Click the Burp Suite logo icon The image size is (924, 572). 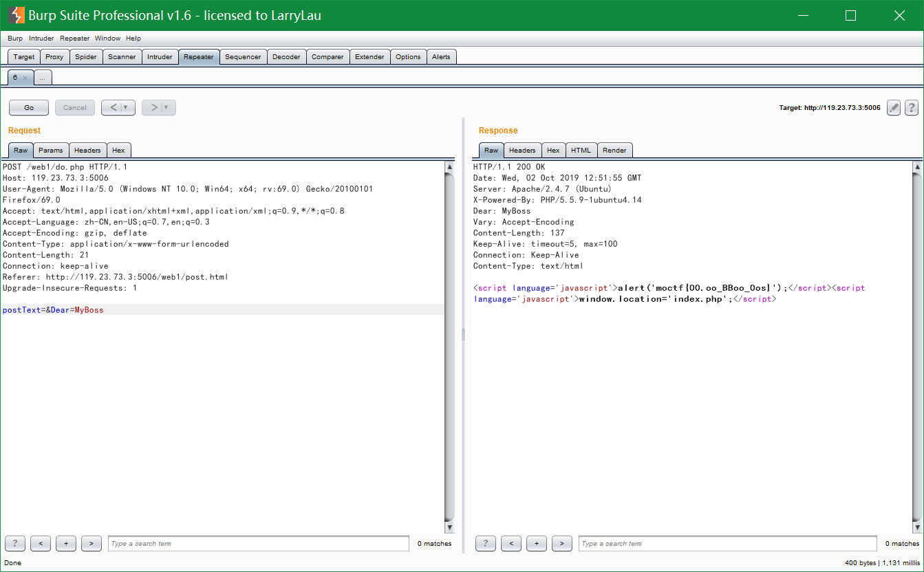point(16,15)
